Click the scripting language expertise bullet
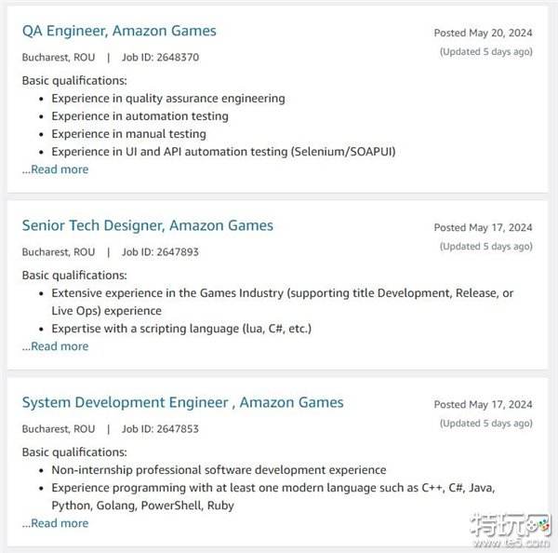 point(181,328)
